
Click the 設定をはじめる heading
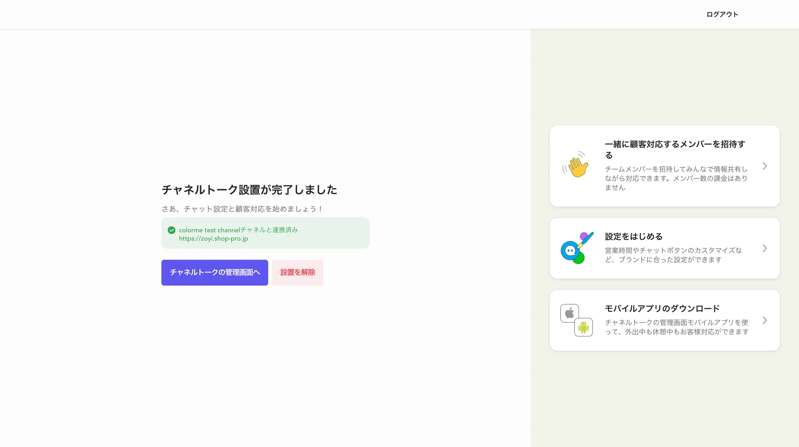[634, 237]
